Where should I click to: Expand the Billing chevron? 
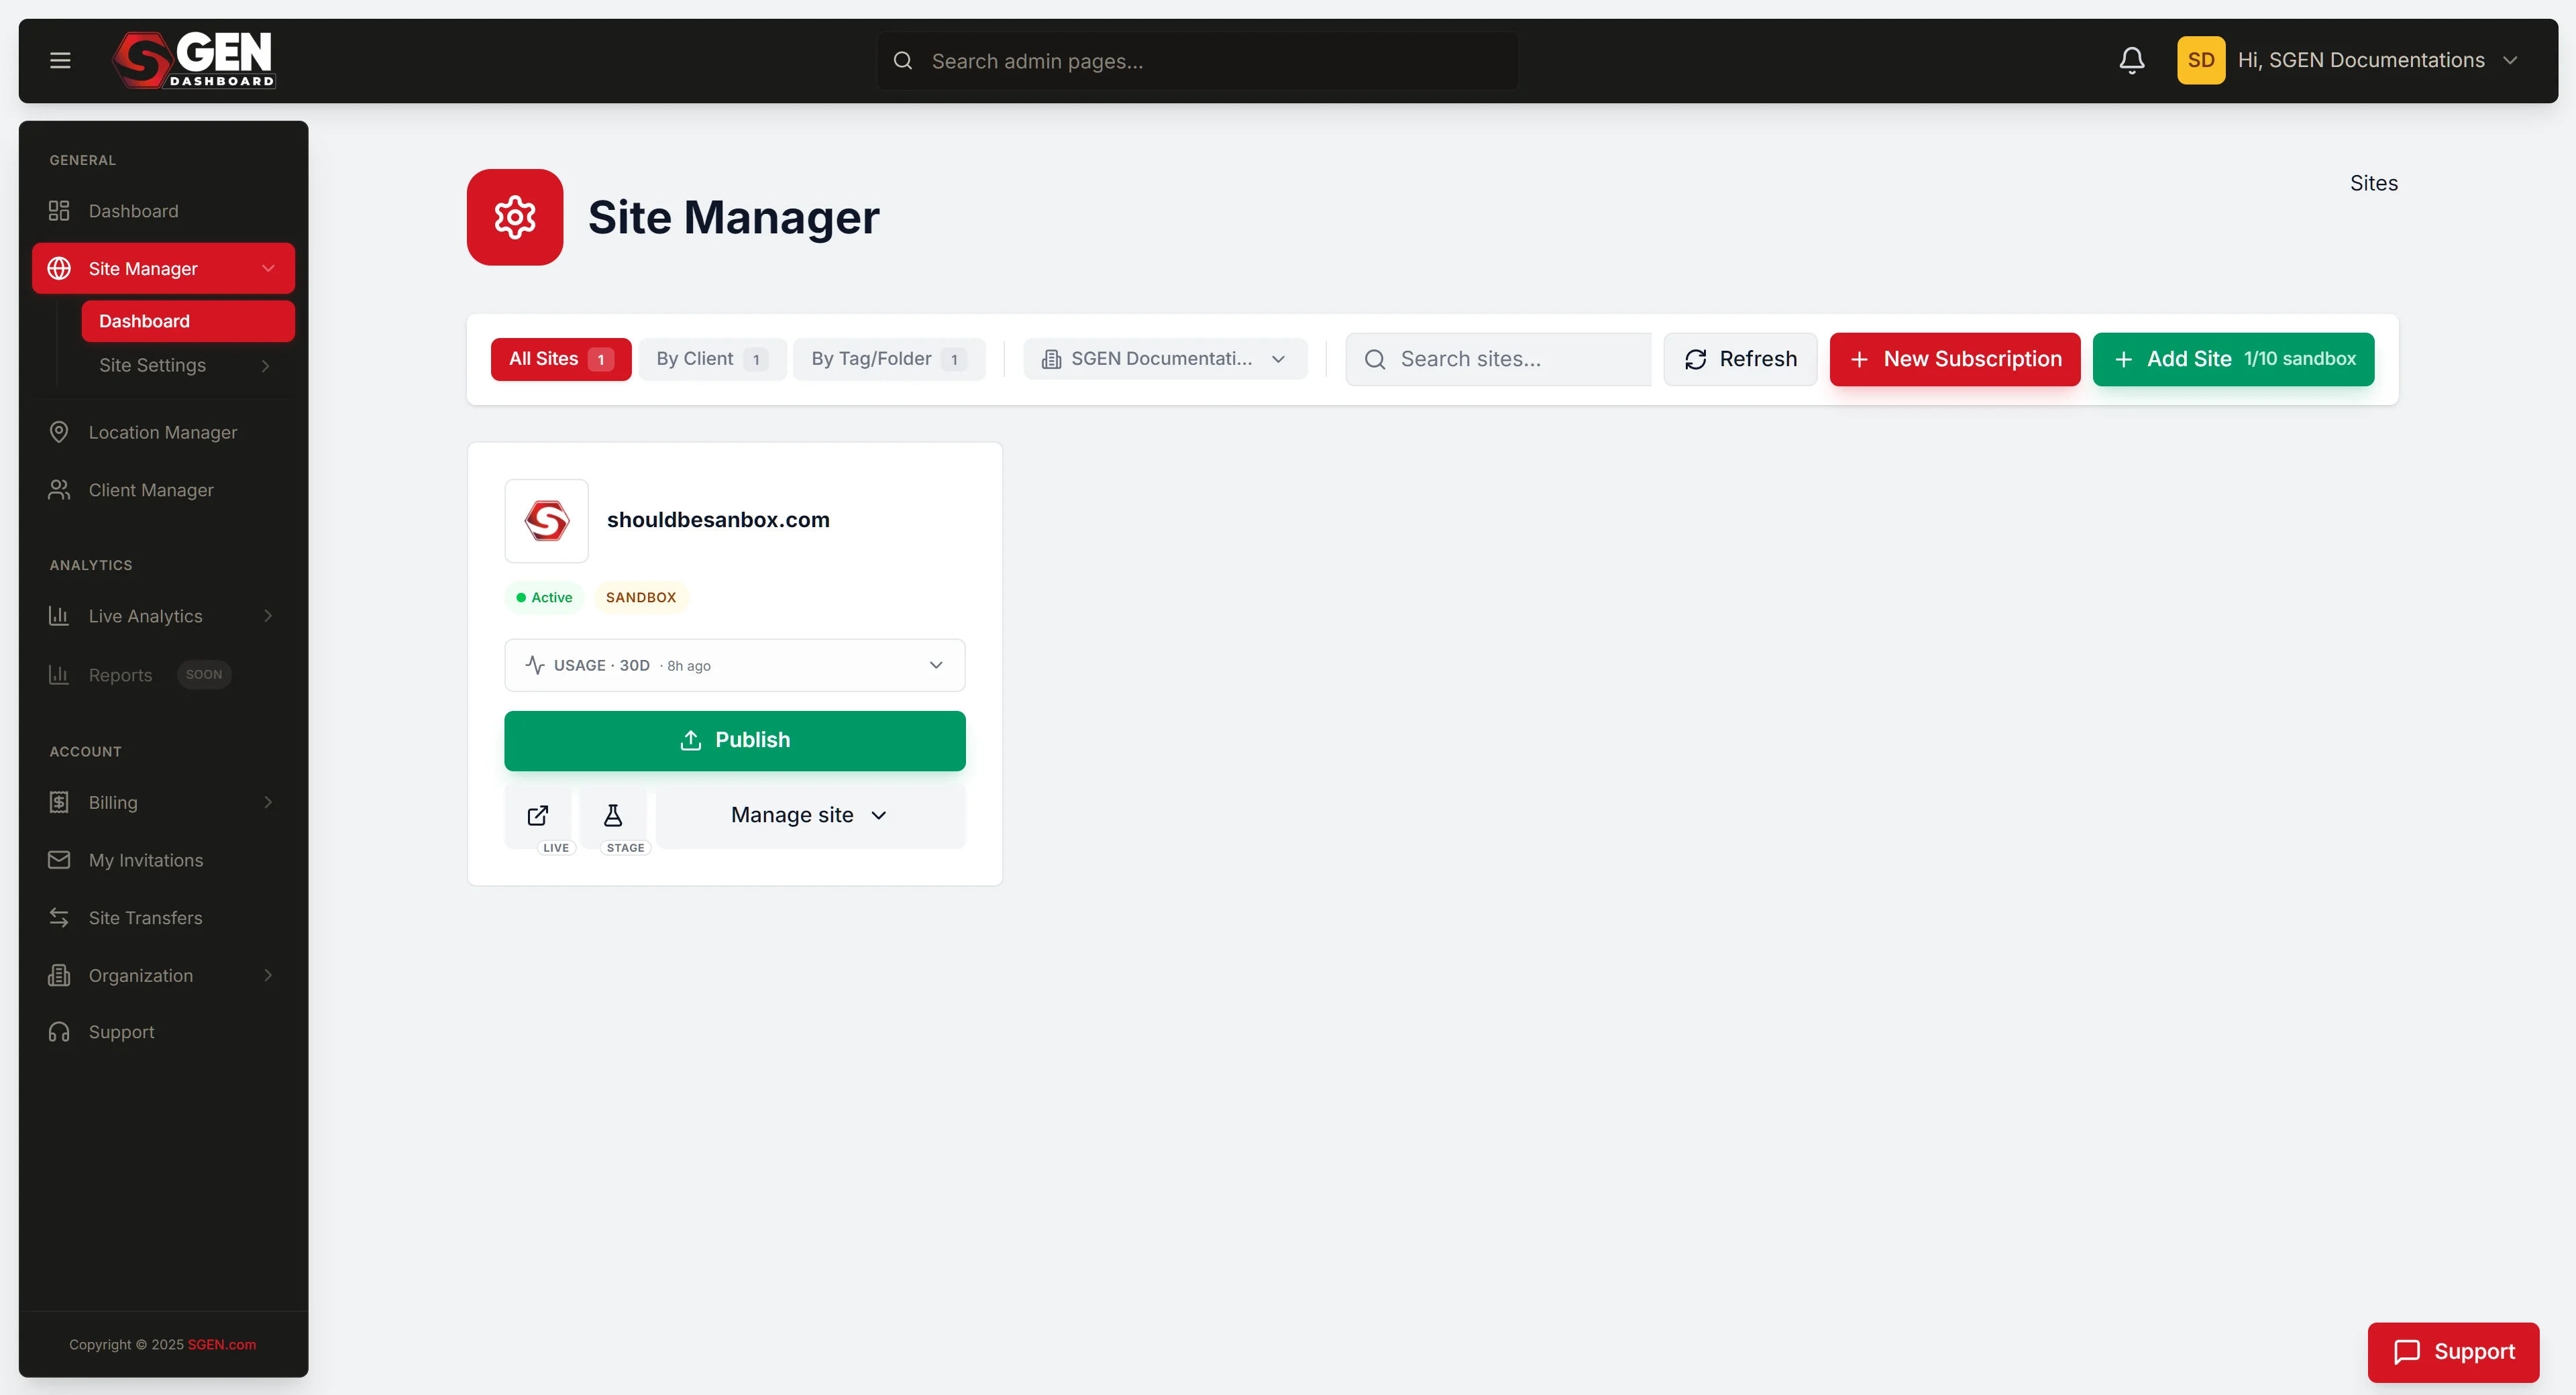tap(268, 802)
